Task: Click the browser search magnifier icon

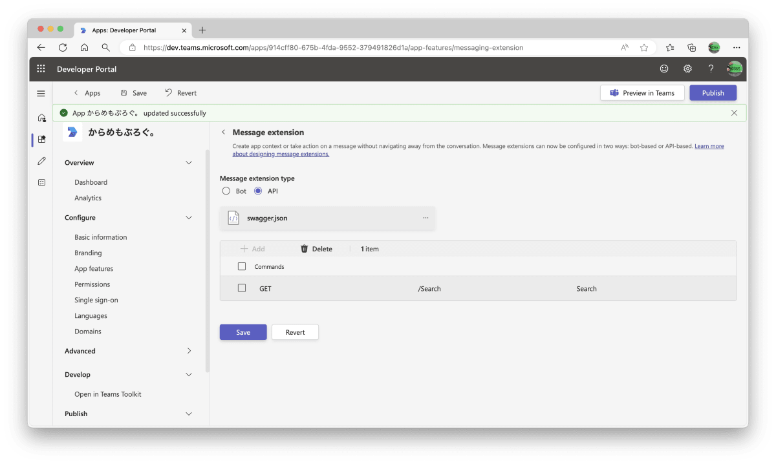Action: pos(105,47)
